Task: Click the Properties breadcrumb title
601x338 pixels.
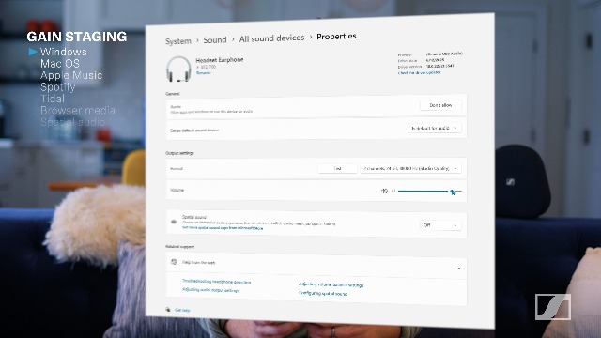Action: pos(336,36)
